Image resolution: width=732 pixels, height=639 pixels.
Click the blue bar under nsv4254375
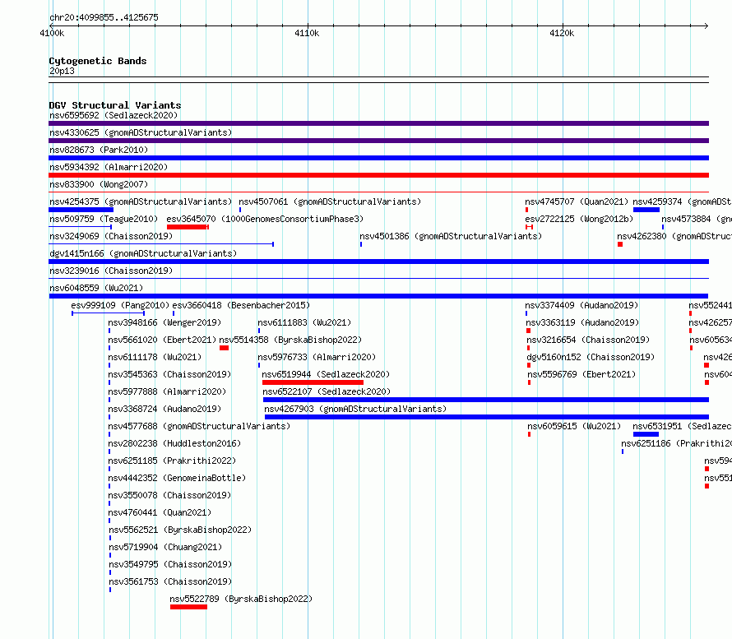click(x=81, y=210)
